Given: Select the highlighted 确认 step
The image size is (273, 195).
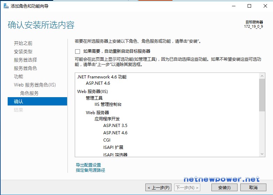Looking at the screenshot, I should coord(37,101).
